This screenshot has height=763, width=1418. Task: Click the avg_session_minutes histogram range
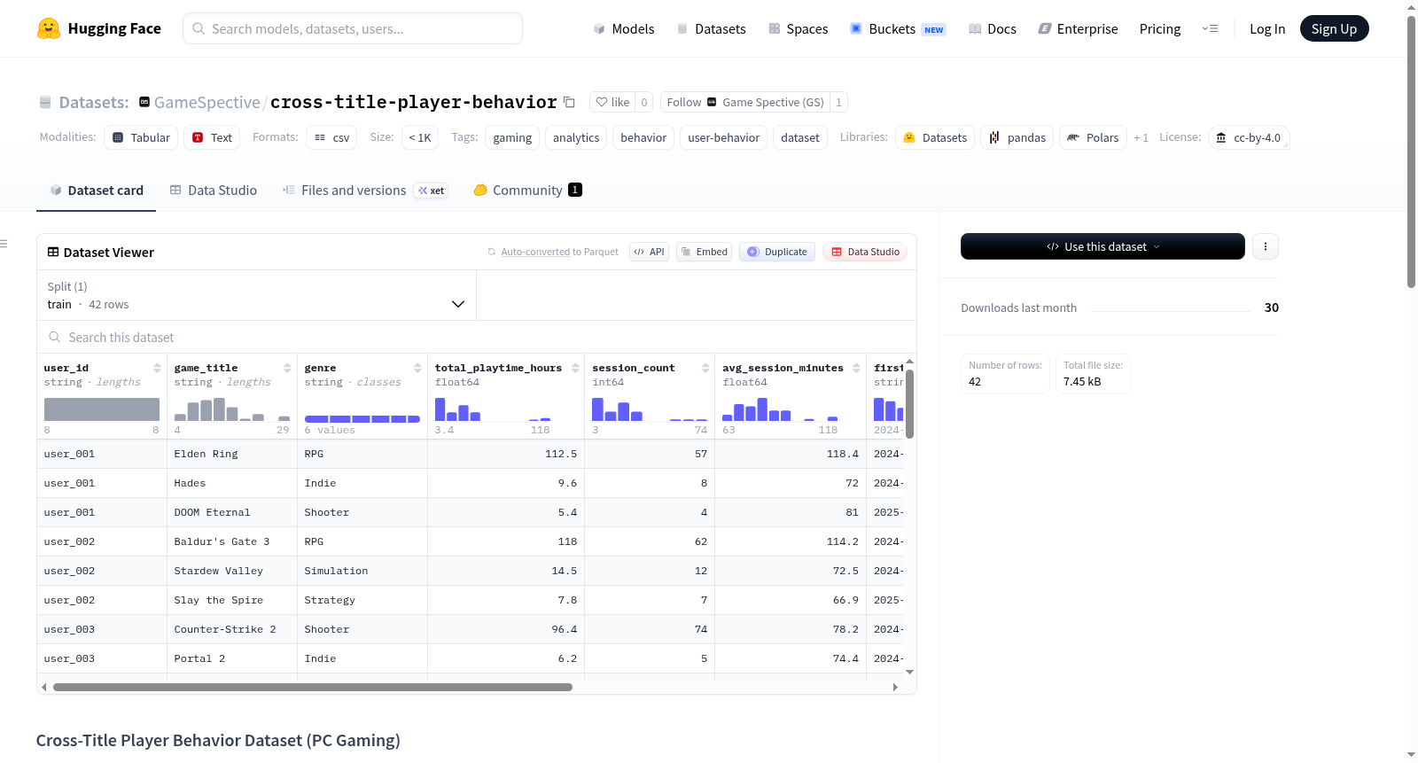[x=780, y=414]
